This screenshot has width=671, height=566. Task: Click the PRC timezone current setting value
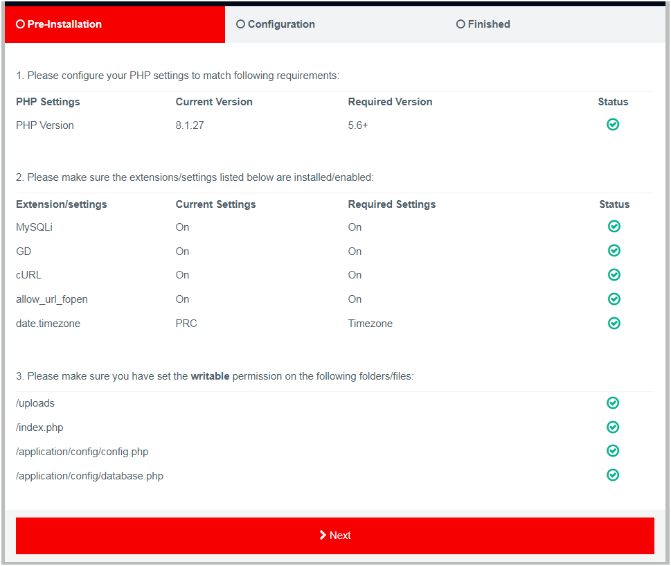click(x=186, y=324)
